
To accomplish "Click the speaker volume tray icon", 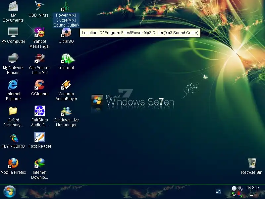I will 240,188.
